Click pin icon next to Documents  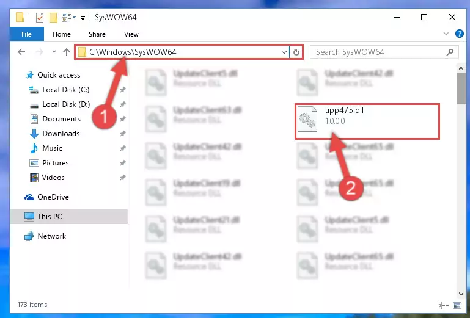[x=123, y=119]
